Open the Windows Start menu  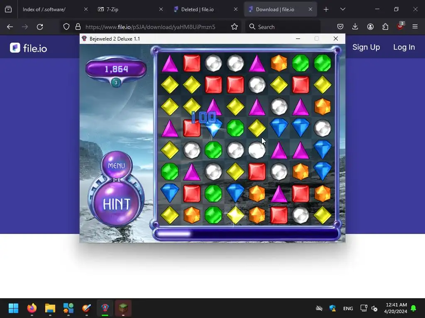click(x=13, y=308)
